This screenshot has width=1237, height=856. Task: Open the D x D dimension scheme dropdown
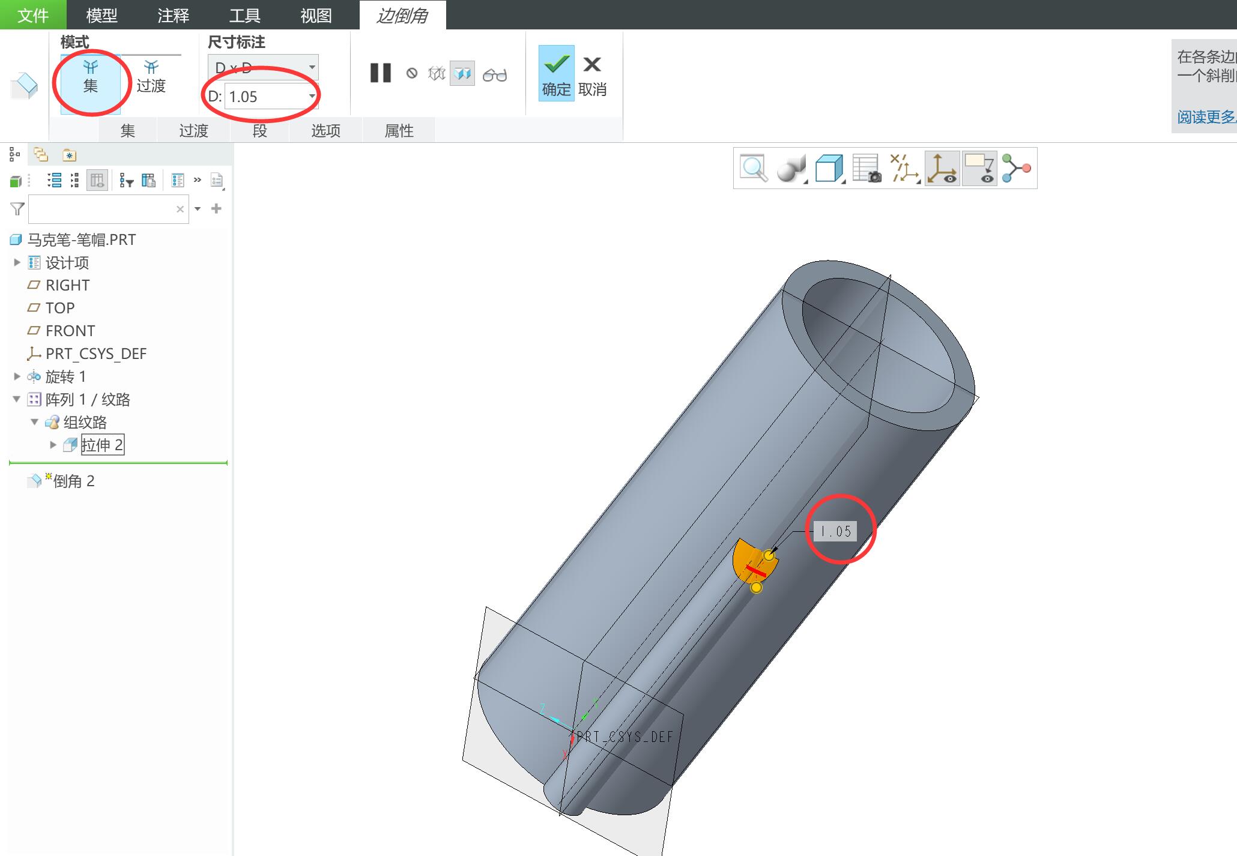pos(263,67)
